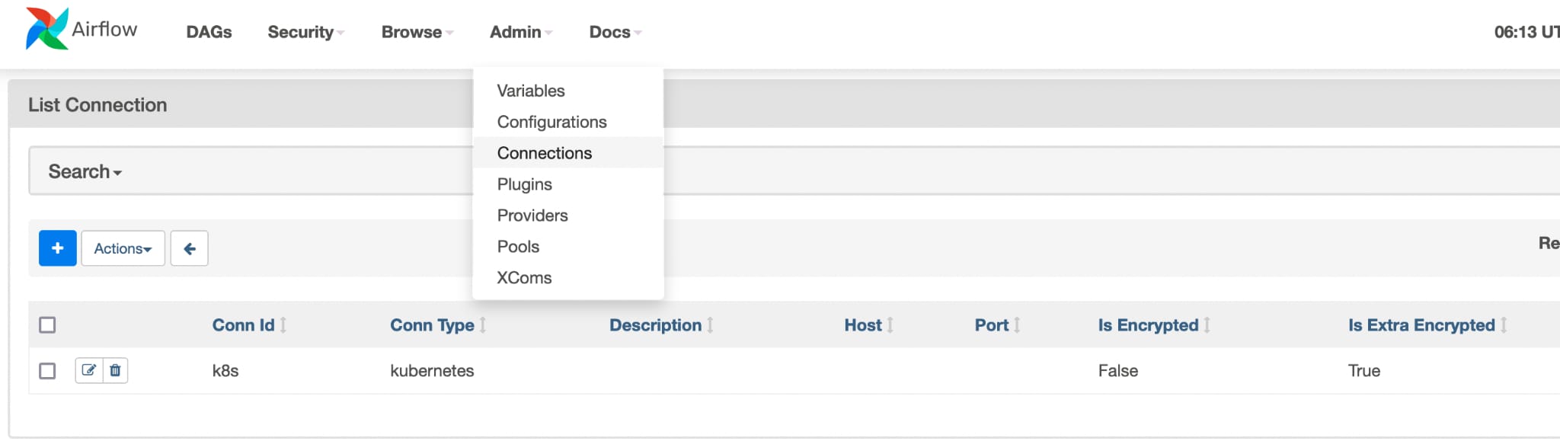Image resolution: width=1560 pixels, height=441 pixels.
Task: Check the k8s row checkbox
Action: 47,371
